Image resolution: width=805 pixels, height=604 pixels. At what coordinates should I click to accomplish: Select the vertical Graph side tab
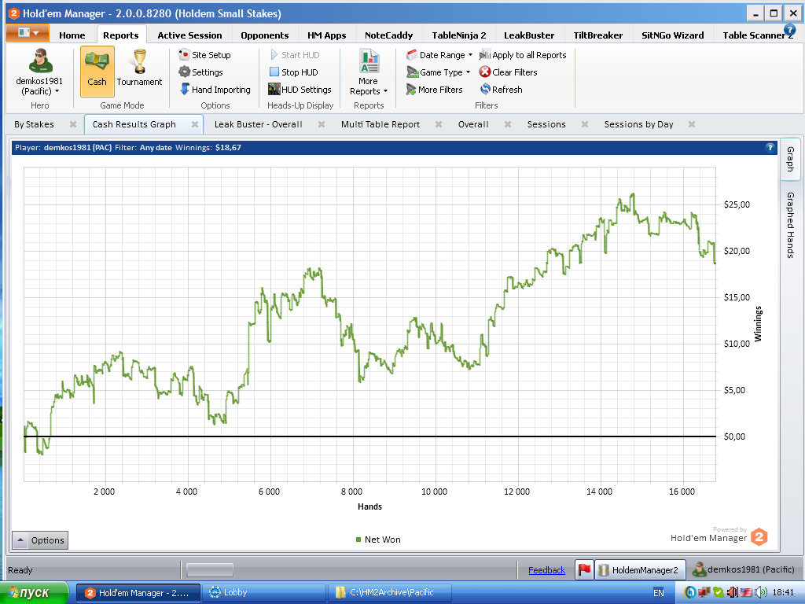[x=791, y=159]
